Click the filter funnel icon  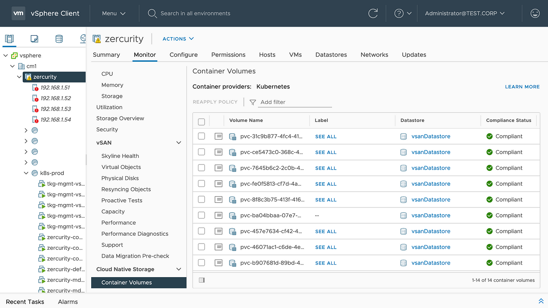click(253, 102)
